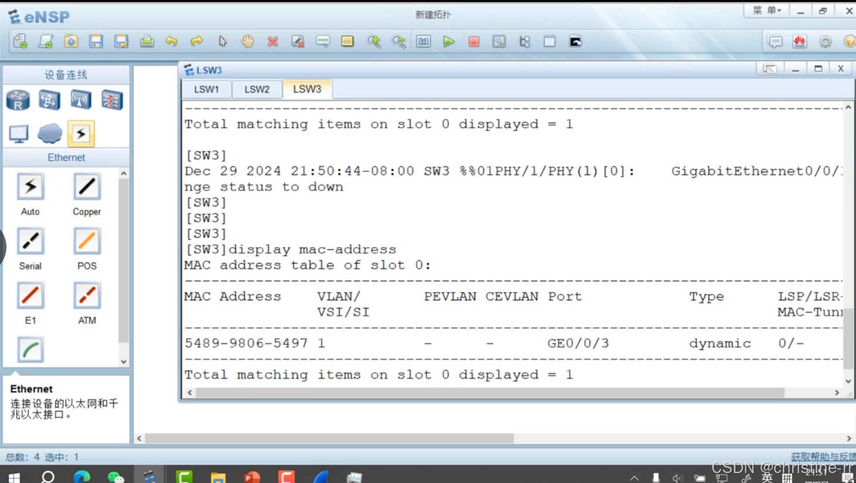Open the 菜单 dropdown menu
The height and width of the screenshot is (483, 856).
[766, 11]
